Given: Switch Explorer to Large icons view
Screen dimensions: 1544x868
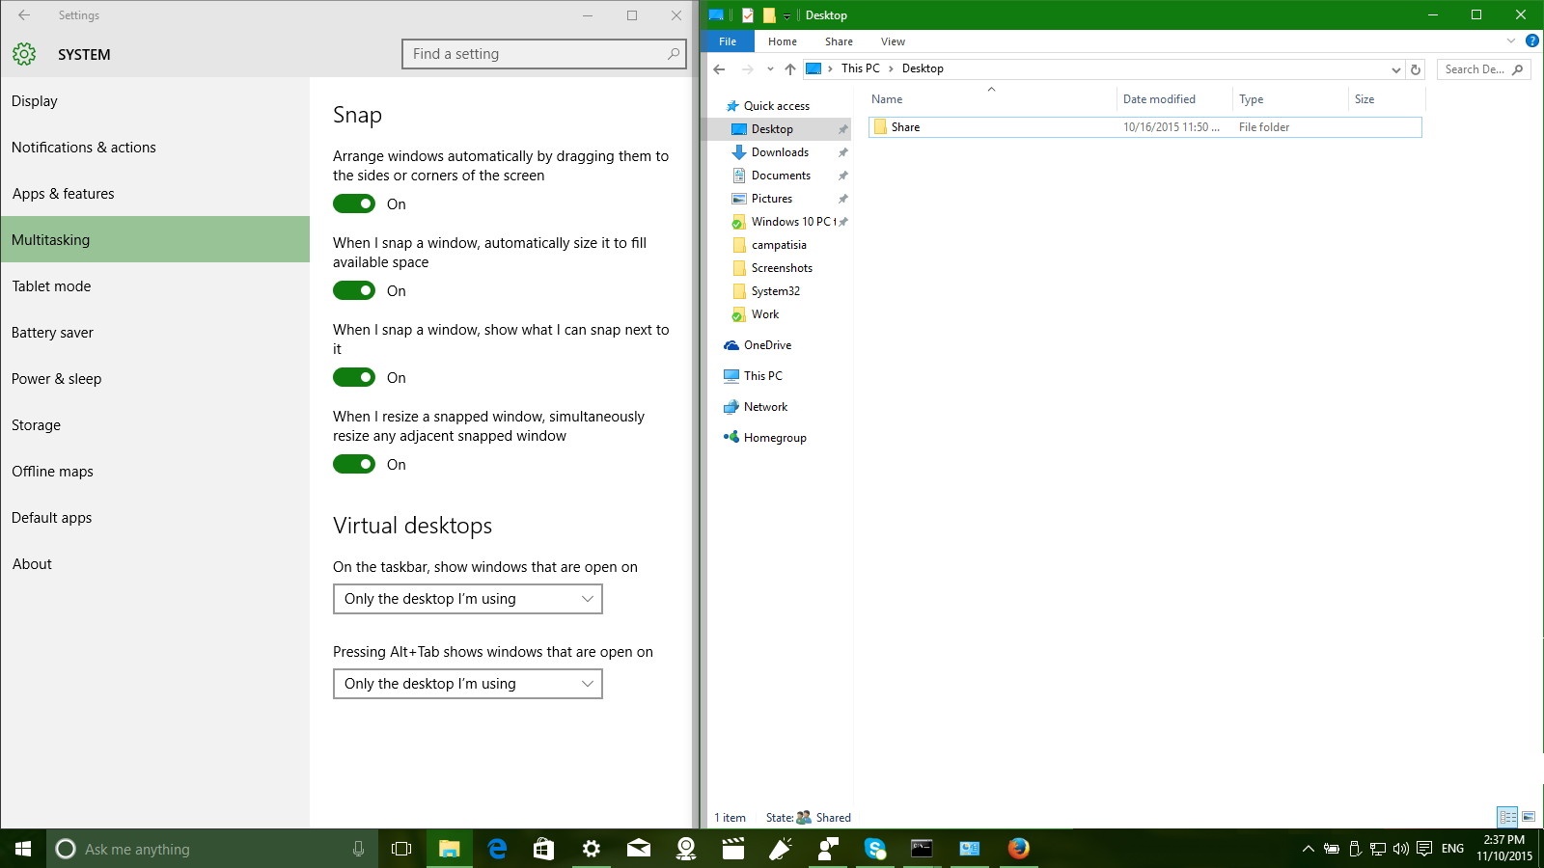Looking at the screenshot, I should (1529, 817).
